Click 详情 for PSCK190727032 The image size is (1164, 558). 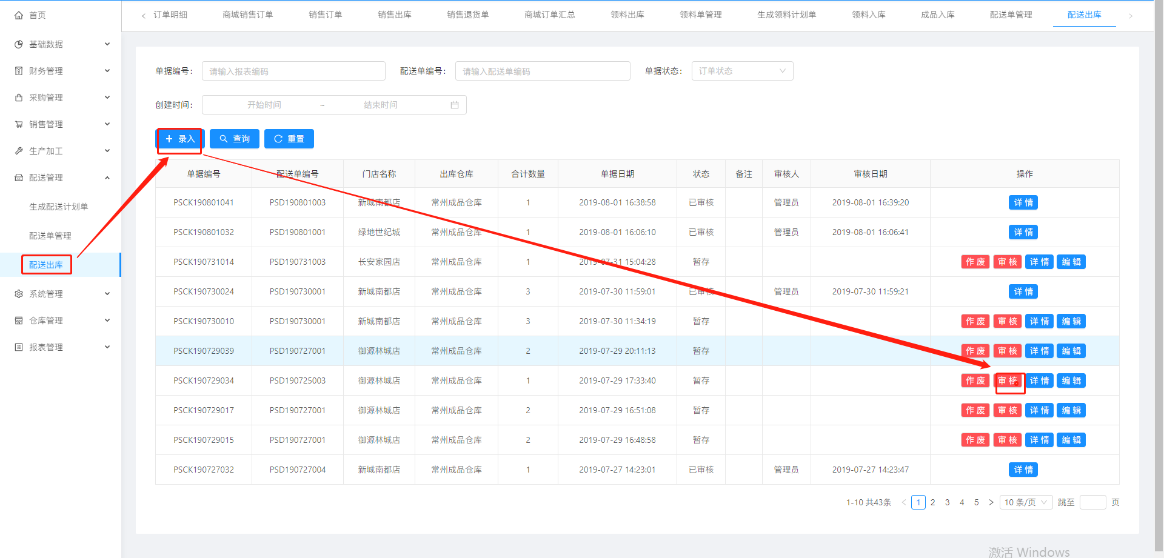[x=1023, y=470]
